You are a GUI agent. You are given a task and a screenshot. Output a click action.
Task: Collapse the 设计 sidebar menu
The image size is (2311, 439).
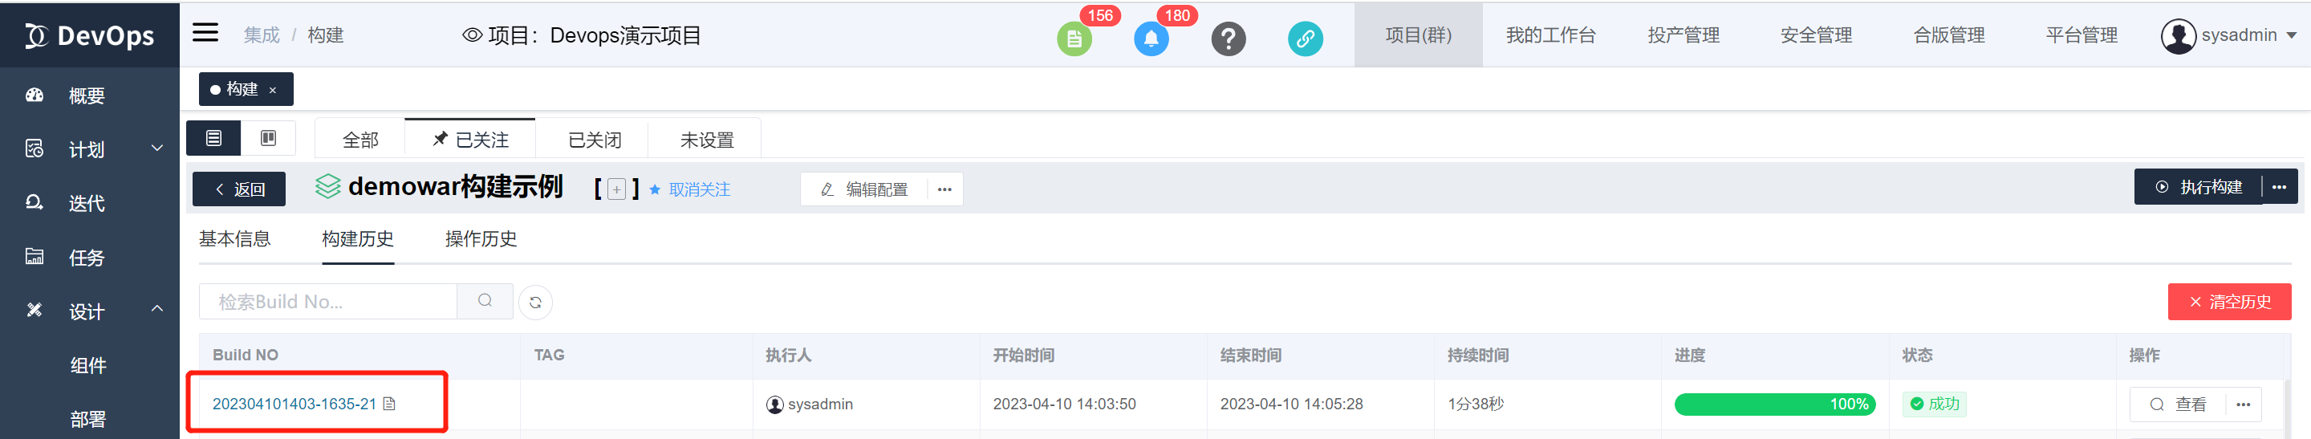pyautogui.click(x=157, y=309)
